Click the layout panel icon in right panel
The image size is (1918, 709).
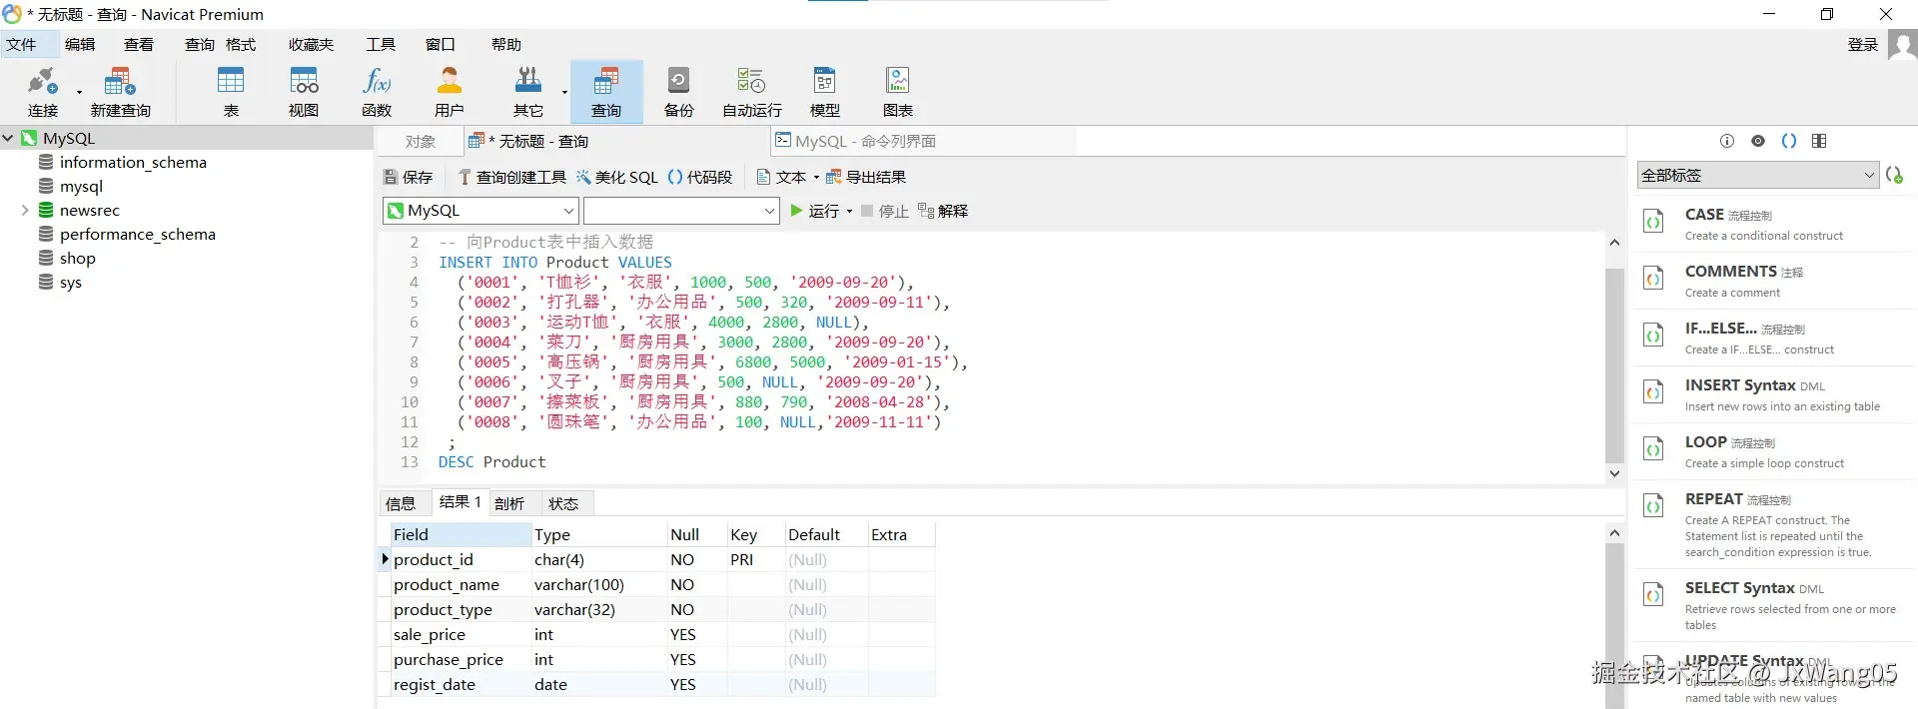pyautogui.click(x=1819, y=141)
